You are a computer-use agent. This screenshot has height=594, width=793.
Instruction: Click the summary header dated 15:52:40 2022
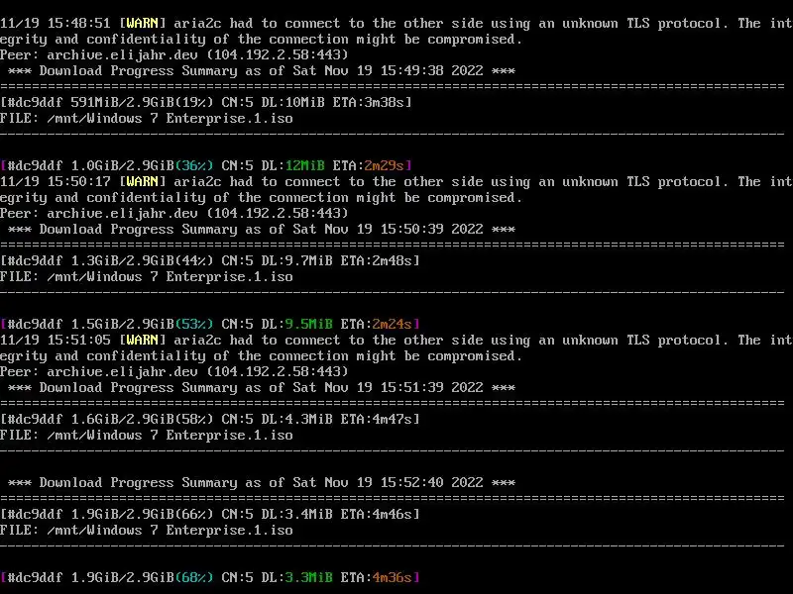pos(262,482)
